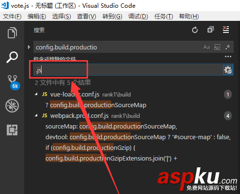Viewport: 240px width, 194px height.
Task: Open the Debug view icon
Action: click(x=12, y=106)
